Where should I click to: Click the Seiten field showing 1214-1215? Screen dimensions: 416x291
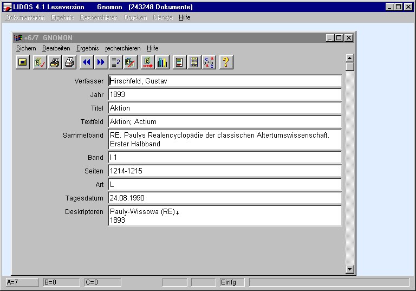(225, 171)
